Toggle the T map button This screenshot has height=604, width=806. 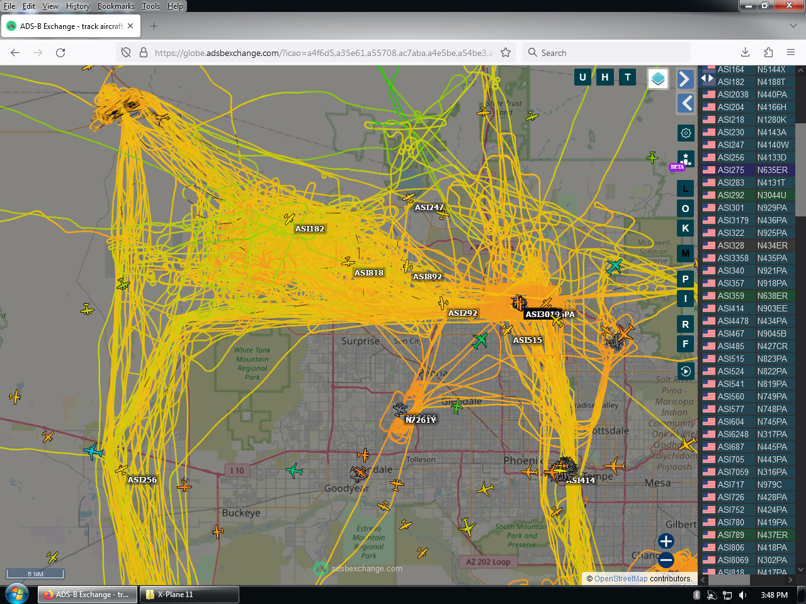(x=628, y=77)
